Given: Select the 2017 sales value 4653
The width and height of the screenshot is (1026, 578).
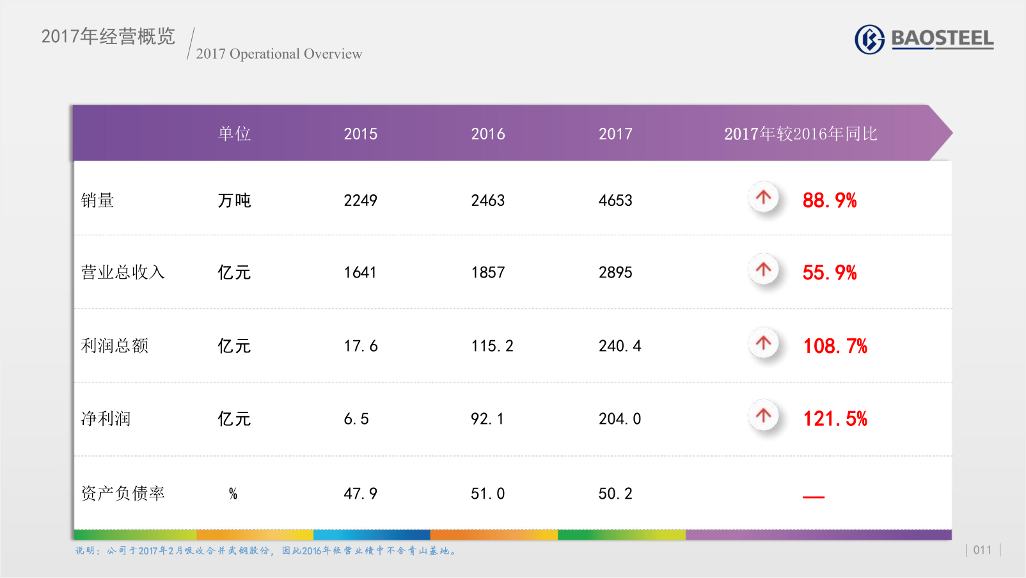Looking at the screenshot, I should tap(615, 201).
